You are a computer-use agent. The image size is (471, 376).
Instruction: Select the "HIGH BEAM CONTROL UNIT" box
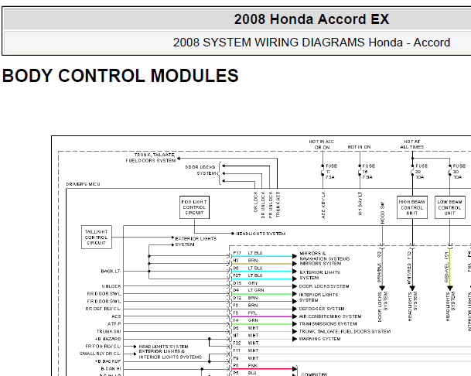pos(411,207)
